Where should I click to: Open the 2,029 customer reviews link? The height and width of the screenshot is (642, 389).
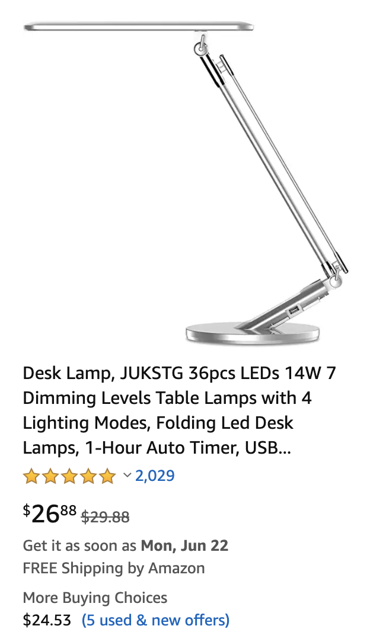click(x=155, y=476)
